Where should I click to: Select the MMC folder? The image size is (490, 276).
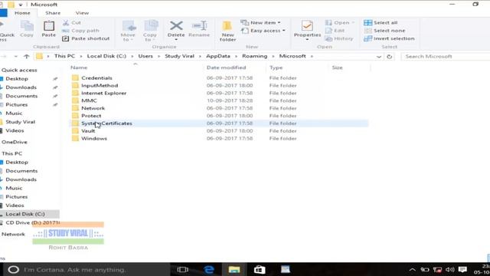tap(89, 100)
